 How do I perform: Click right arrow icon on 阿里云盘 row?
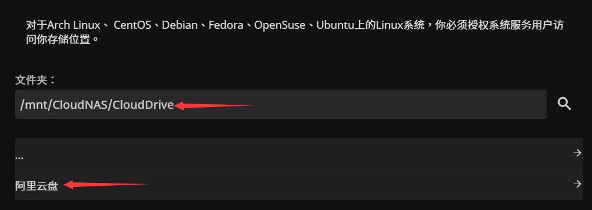click(577, 184)
